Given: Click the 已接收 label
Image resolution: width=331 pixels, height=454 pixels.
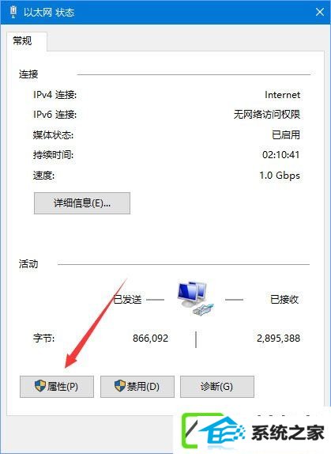Looking at the screenshot, I should click(284, 300).
